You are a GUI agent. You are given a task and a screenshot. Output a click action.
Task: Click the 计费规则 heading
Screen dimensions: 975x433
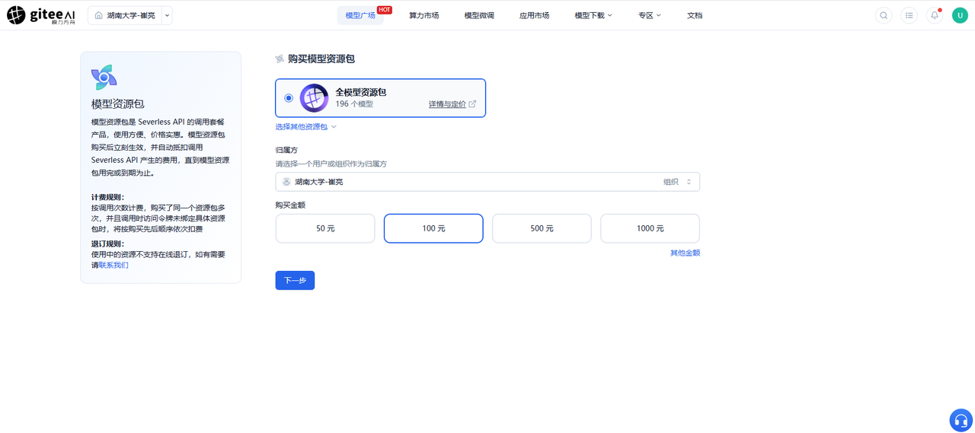click(x=107, y=197)
